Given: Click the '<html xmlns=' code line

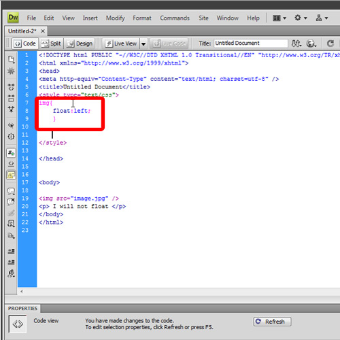Looking at the screenshot, I should [x=114, y=63].
